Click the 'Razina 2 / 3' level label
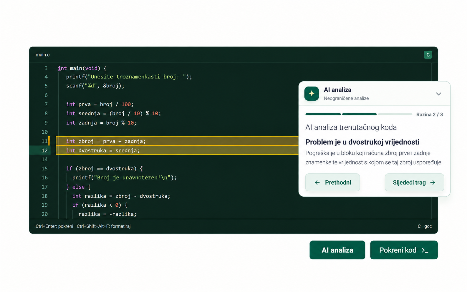467x292 pixels. [430, 115]
